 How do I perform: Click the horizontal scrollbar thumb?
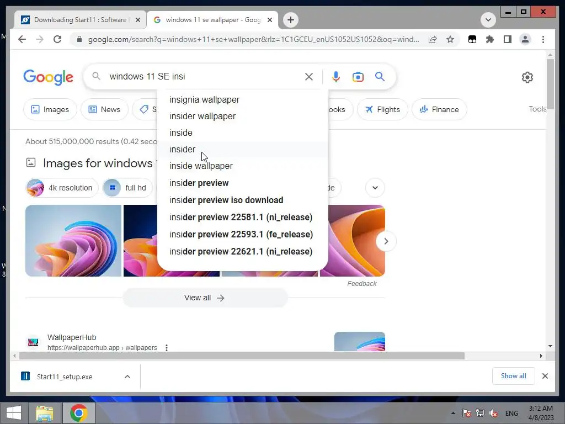click(x=242, y=356)
